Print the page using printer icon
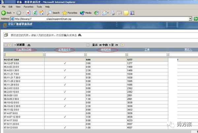Screen dimensions: 198x133 (x=113, y=13)
